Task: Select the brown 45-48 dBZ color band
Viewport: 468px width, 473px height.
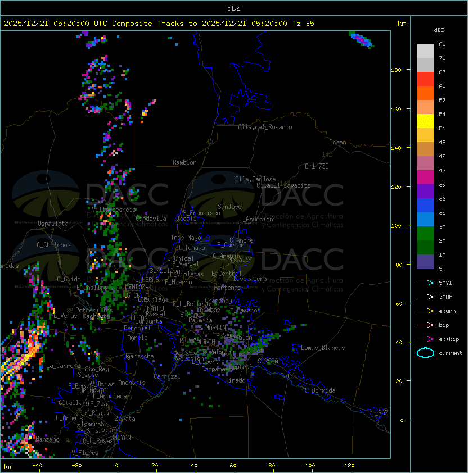Action: tap(425, 149)
